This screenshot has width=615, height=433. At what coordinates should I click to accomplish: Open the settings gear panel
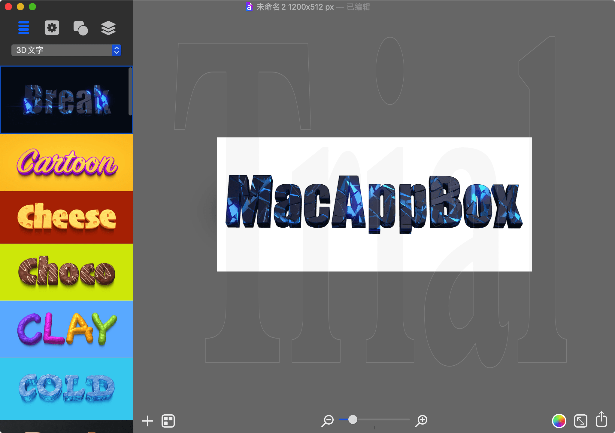coord(52,28)
